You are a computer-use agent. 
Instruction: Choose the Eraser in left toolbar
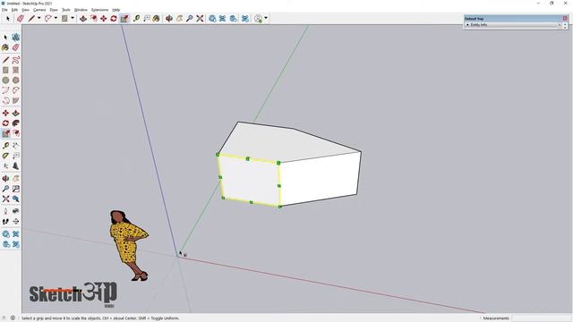coord(16,47)
